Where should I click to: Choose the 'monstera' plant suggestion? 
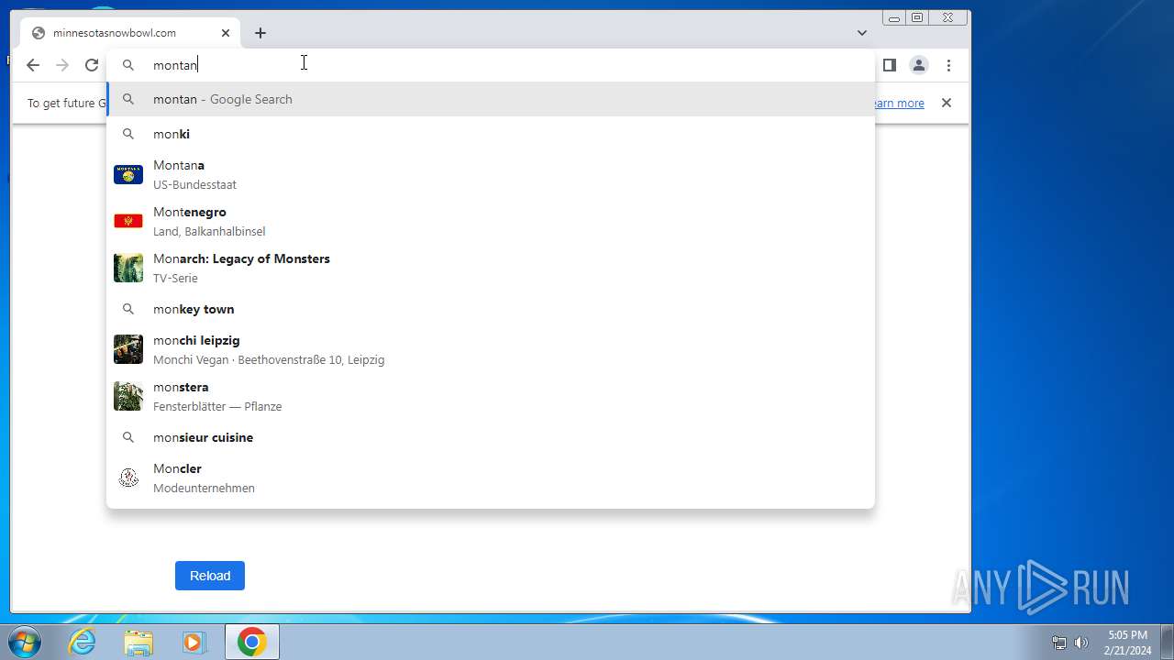pos(491,396)
